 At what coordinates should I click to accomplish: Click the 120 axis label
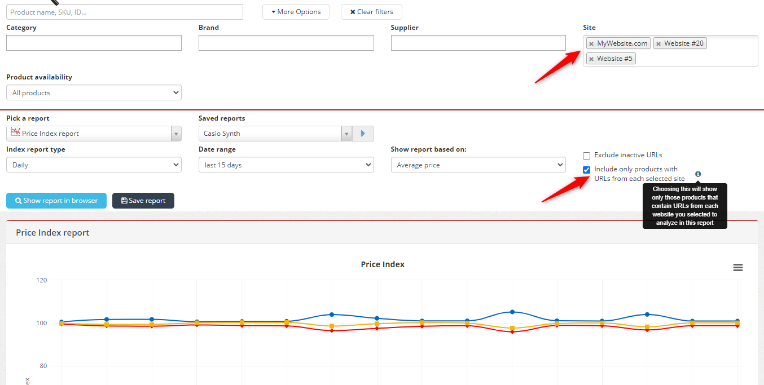point(41,280)
